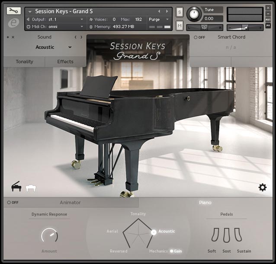This screenshot has height=264, width=276.
Task: Click the Sost pedal icon
Action: 227,235
